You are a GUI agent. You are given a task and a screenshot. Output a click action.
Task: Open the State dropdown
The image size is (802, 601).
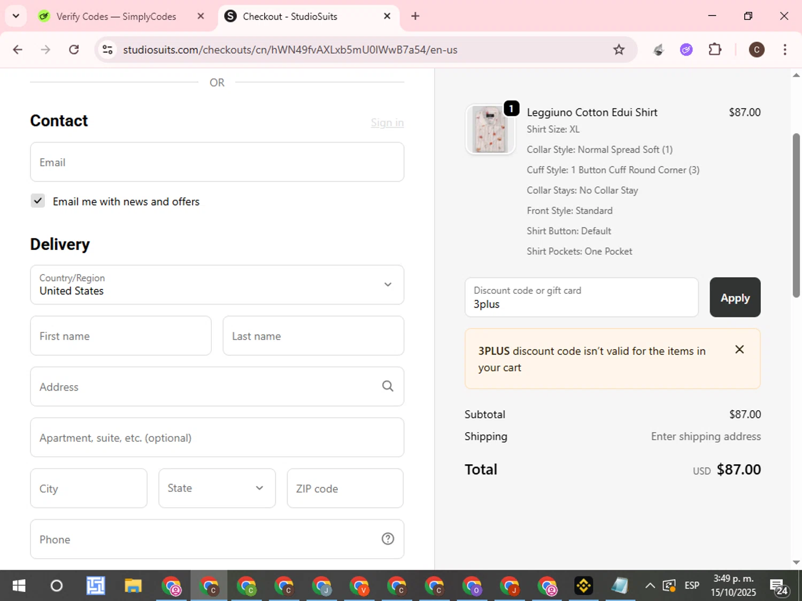[217, 488]
